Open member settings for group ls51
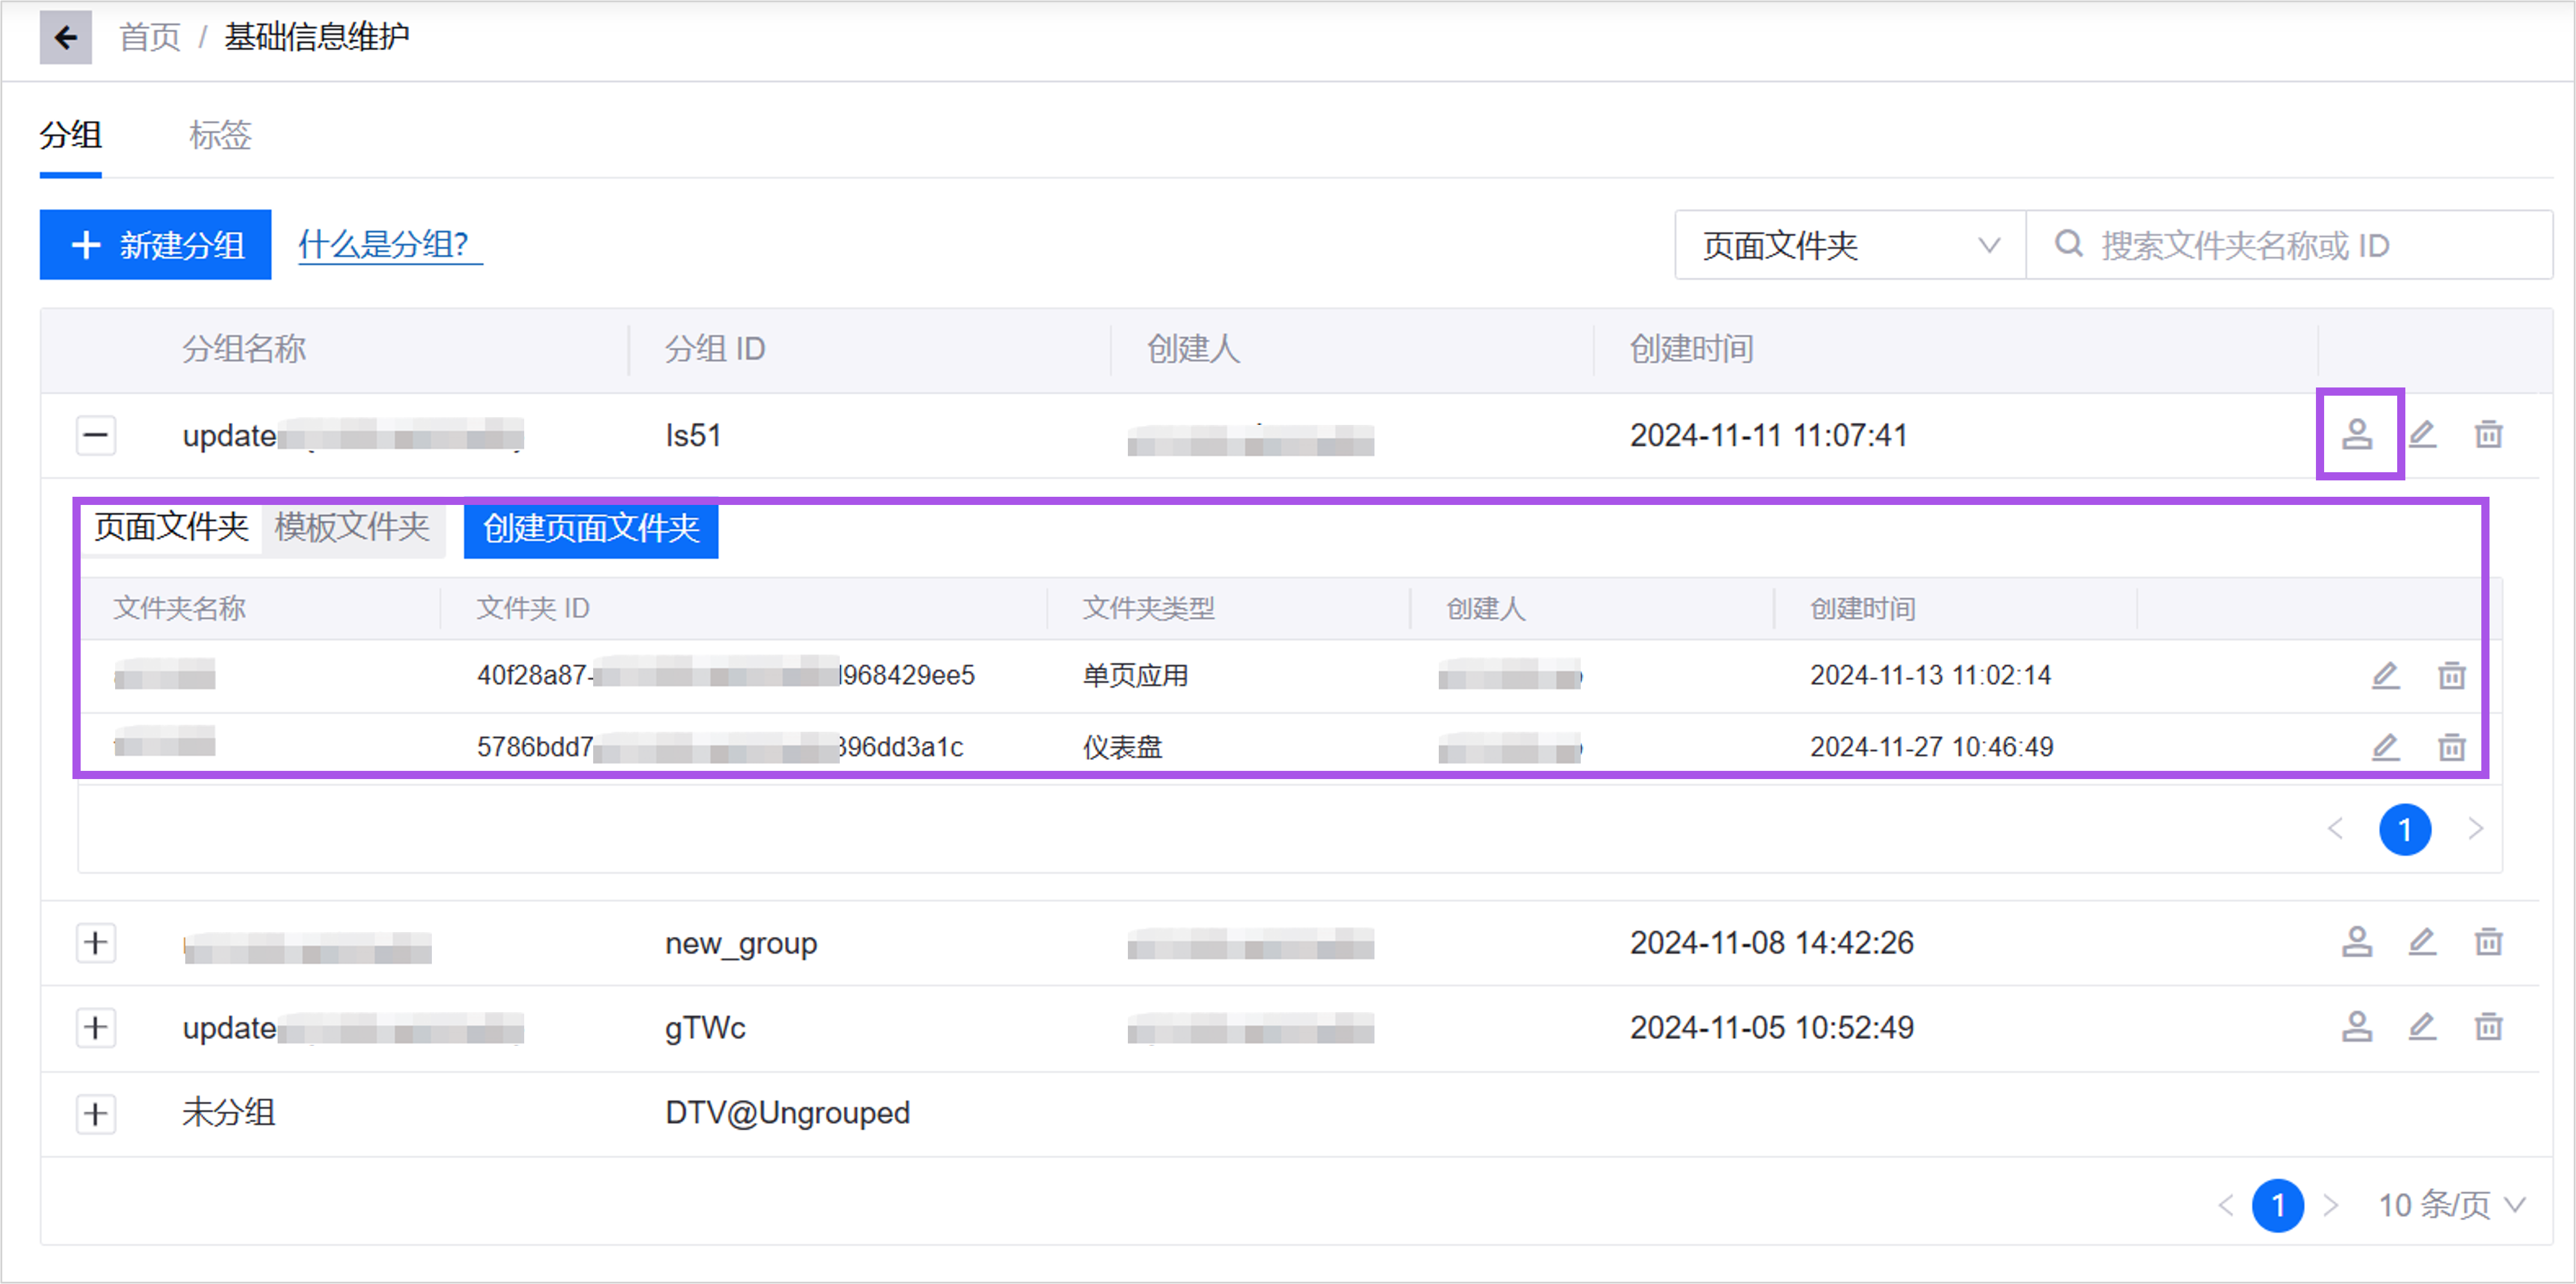2576x1284 pixels. tap(2357, 435)
